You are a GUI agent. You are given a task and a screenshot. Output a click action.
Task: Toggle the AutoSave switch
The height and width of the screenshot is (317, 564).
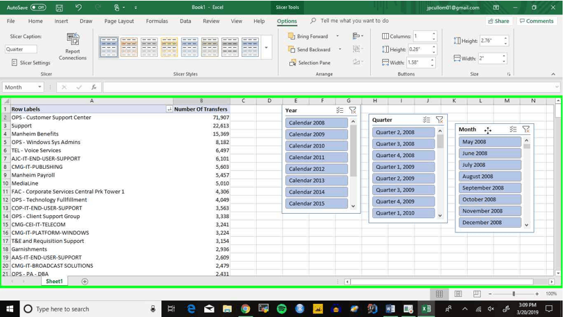[x=38, y=7]
